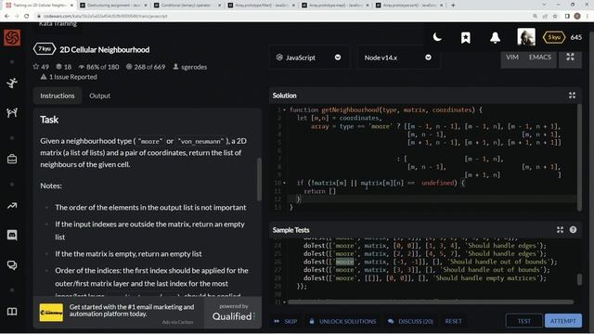Screen dimensions: 594x334
Task: Click the 86% of 180 satisfaction rating
Action: tap(98, 67)
